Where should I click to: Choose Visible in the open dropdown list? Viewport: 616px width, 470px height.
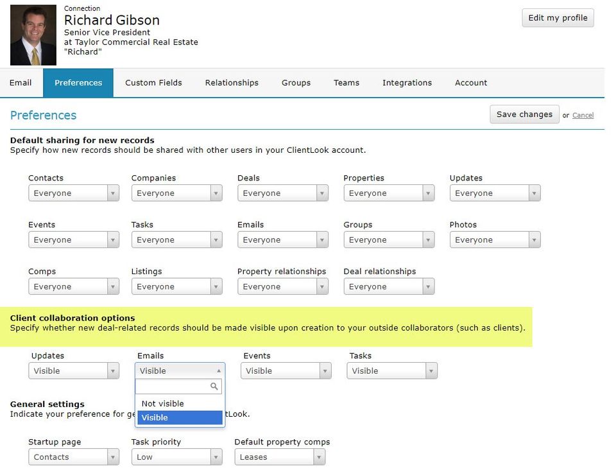point(179,418)
